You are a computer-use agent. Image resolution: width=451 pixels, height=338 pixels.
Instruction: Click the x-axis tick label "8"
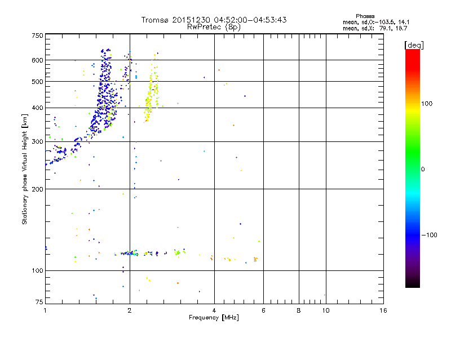tap(299, 310)
